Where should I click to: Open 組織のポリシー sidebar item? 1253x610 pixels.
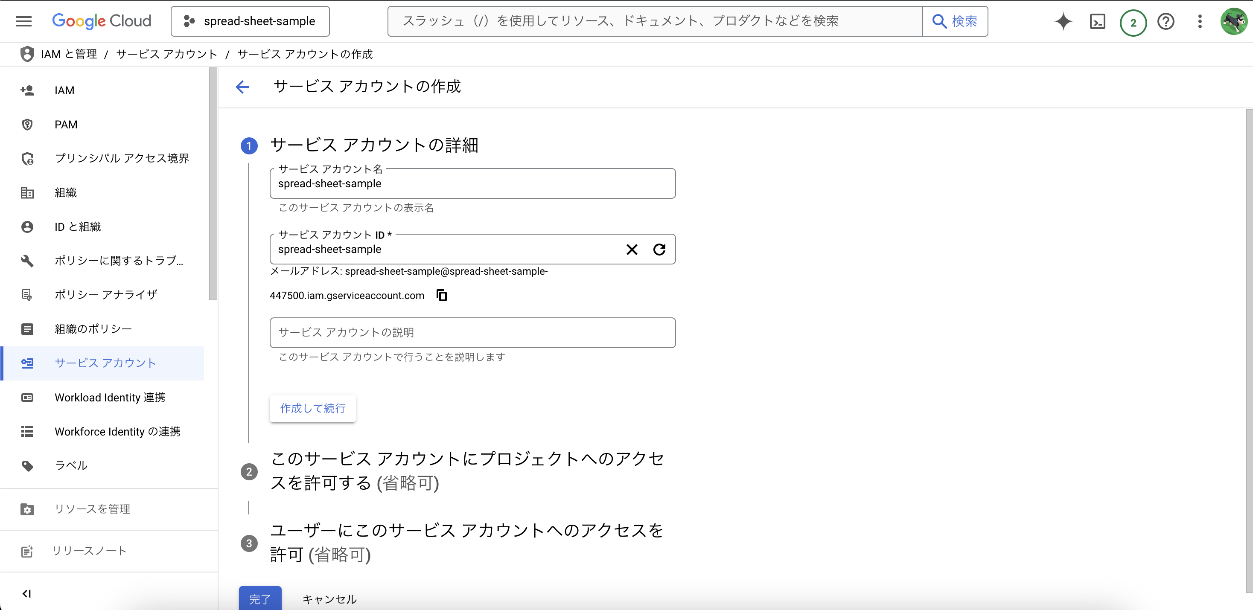93,329
